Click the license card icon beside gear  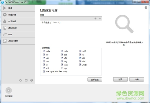(26, 80)
